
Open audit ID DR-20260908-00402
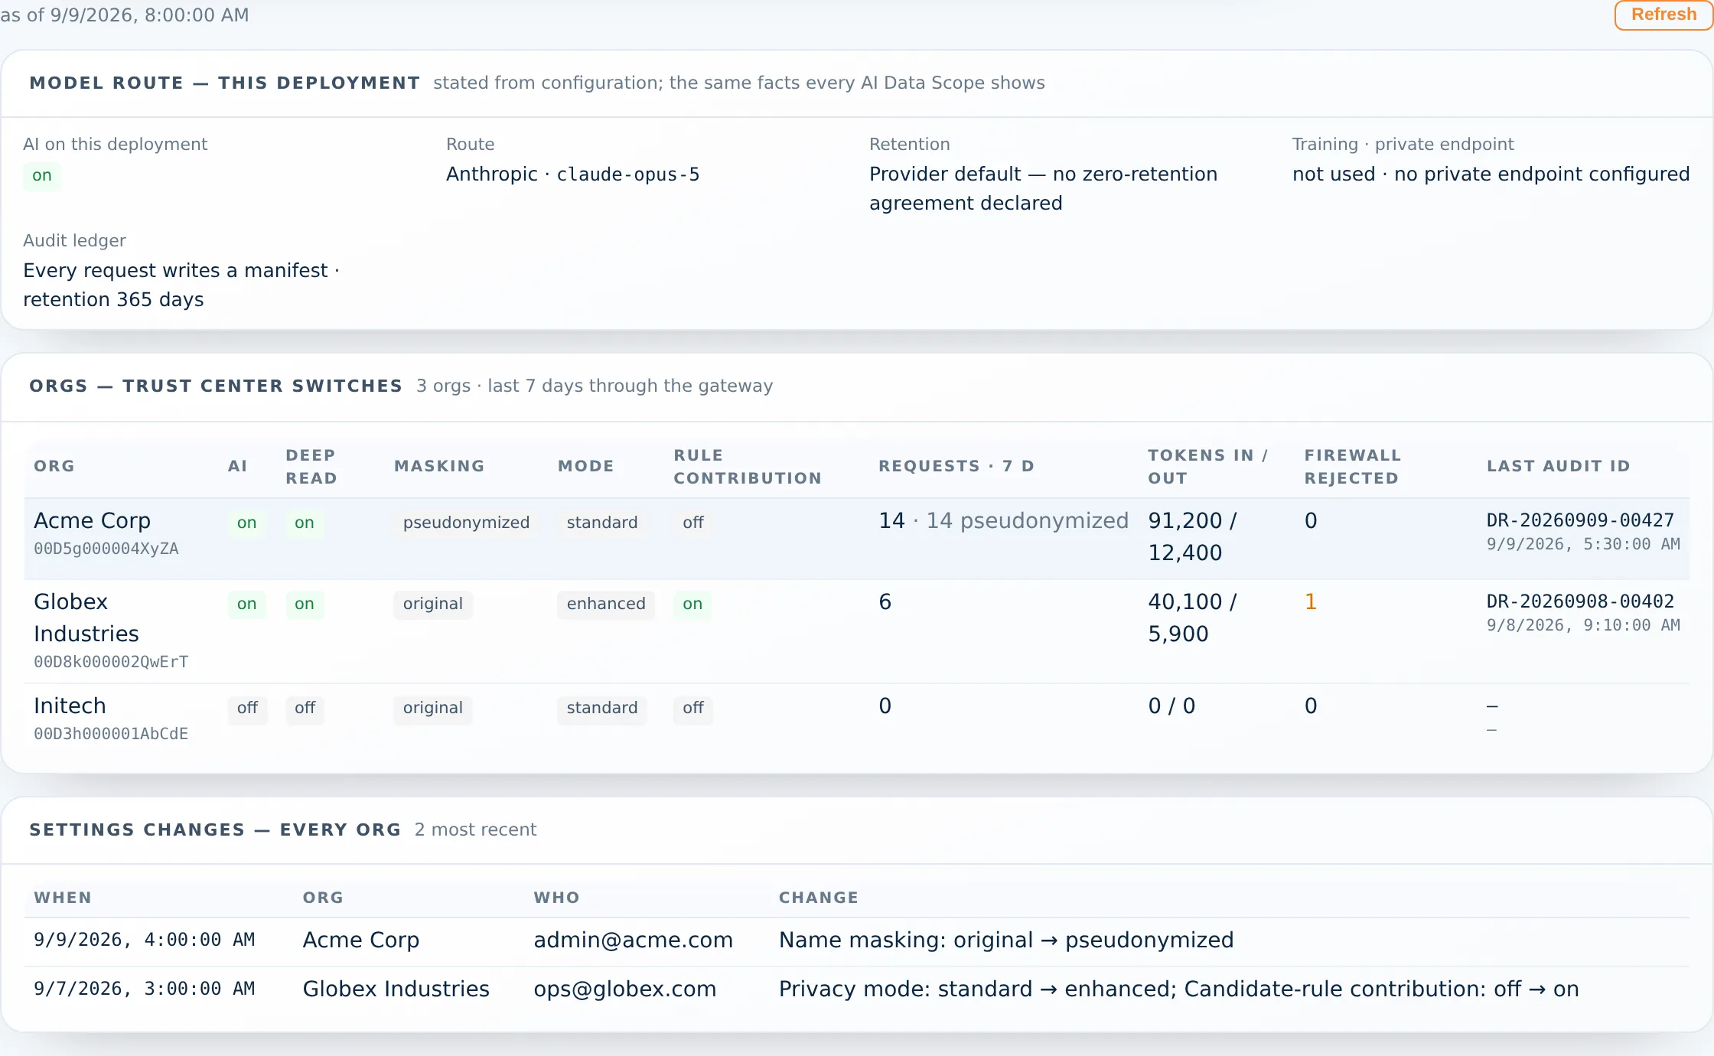(1580, 602)
